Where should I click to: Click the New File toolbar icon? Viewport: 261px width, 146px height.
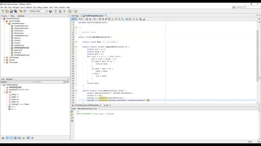point(3,11)
